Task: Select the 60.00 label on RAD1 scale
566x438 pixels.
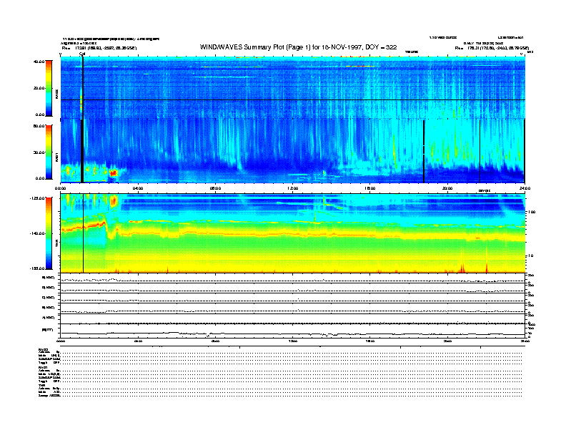Action: (39, 126)
